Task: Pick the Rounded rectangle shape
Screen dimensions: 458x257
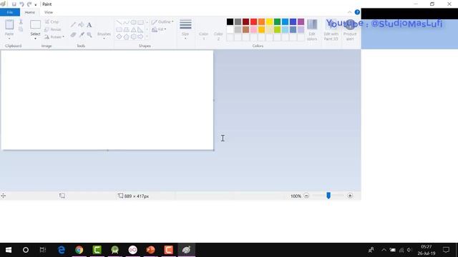Action: (x=120, y=30)
